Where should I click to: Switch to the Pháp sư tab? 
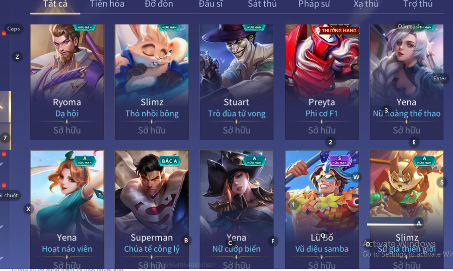click(x=314, y=4)
